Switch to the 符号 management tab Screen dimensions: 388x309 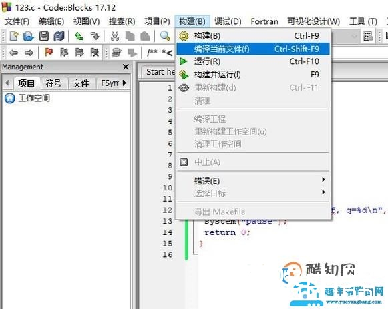53,83
